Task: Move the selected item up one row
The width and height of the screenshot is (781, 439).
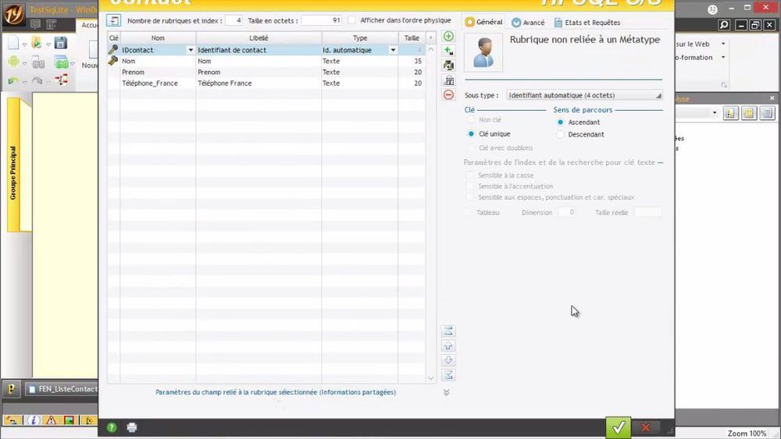Action: click(x=448, y=345)
